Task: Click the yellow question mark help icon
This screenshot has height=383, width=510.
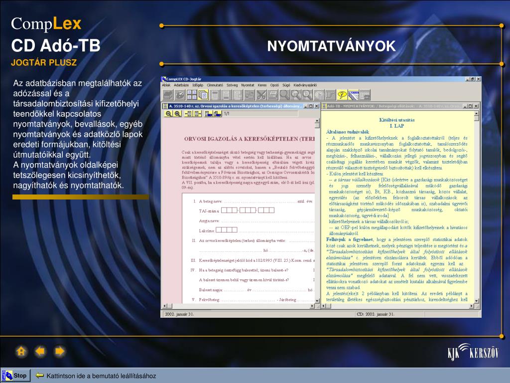Action: (342, 95)
